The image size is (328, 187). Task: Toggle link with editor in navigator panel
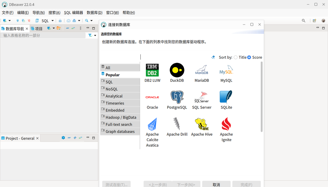point(73,28)
